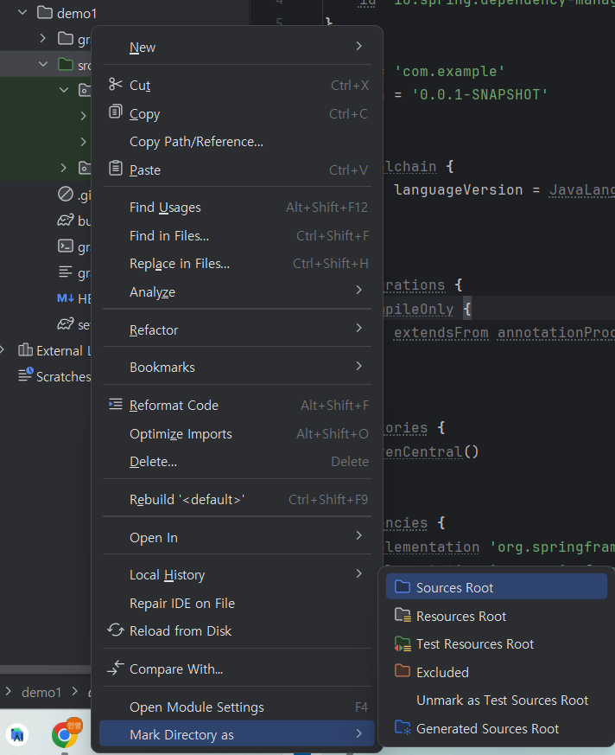Expand the Analyze submenu arrow
Screen dimensions: 615x755
358,291
